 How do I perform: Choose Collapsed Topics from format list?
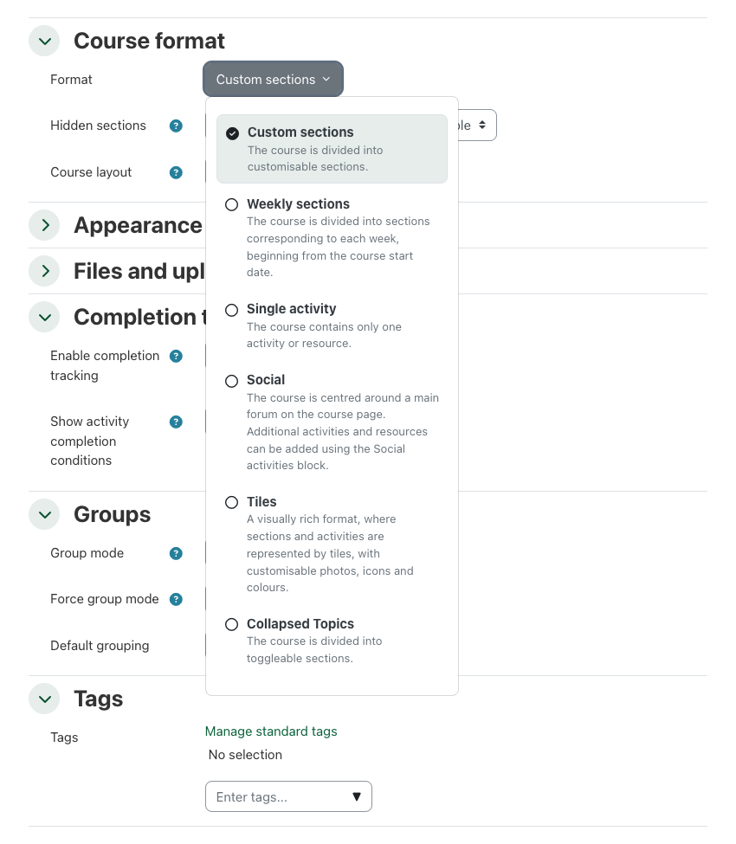click(x=232, y=624)
